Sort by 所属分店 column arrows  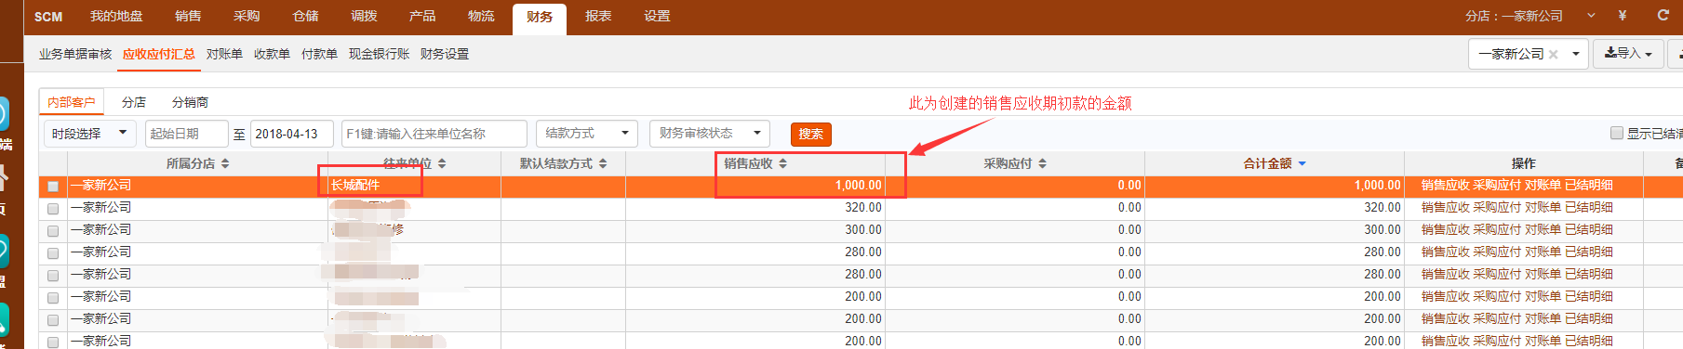[x=225, y=163]
